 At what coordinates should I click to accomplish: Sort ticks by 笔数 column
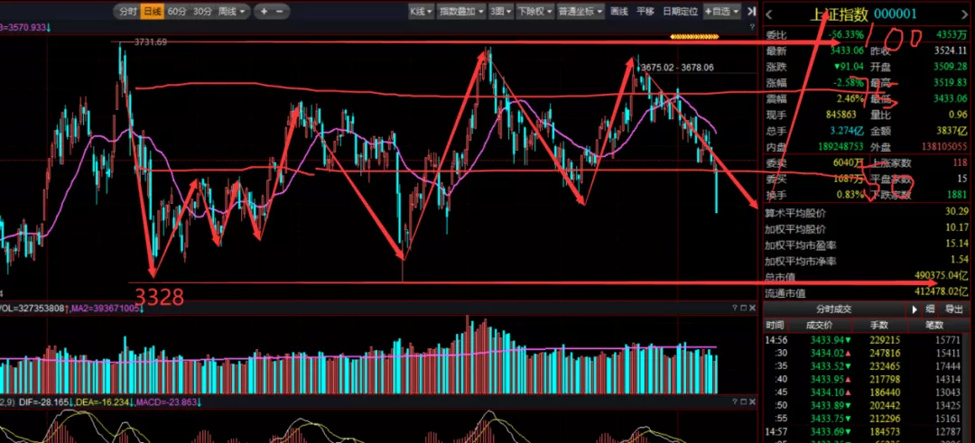[x=934, y=325]
